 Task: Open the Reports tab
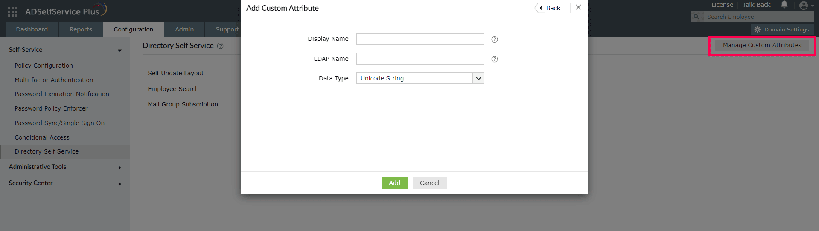81,29
